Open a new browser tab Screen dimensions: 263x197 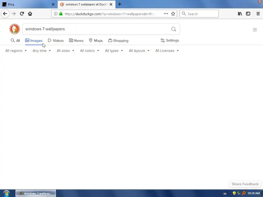tap(120, 4)
